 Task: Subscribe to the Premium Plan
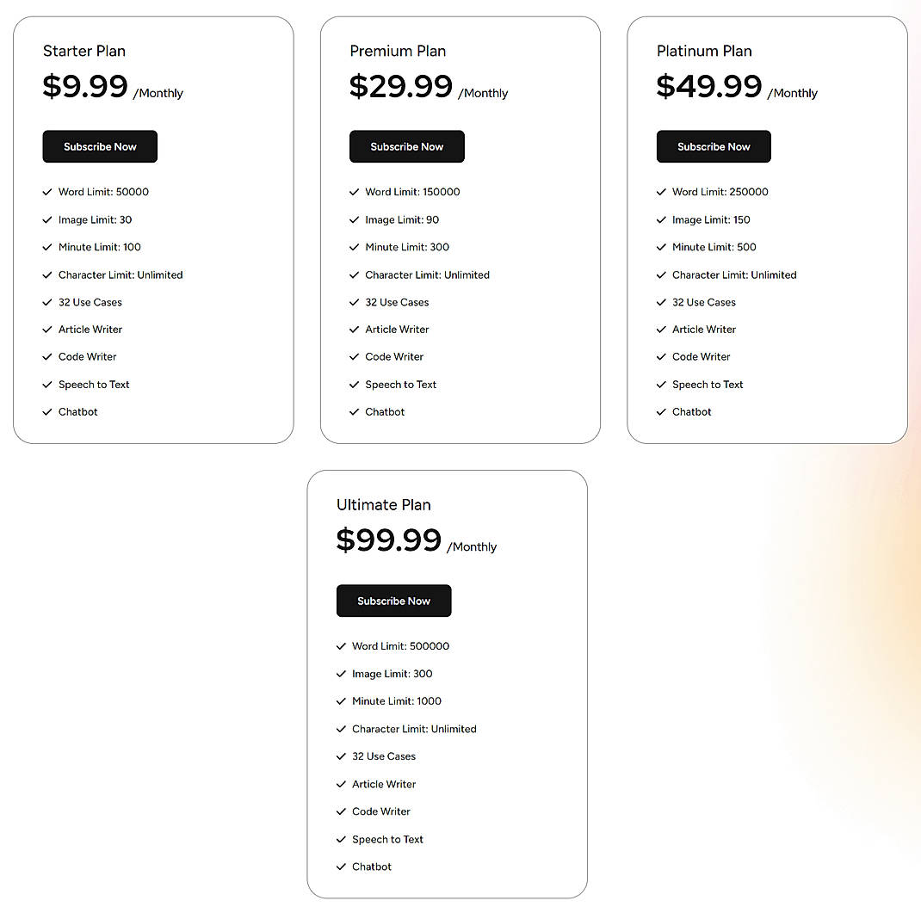click(406, 146)
